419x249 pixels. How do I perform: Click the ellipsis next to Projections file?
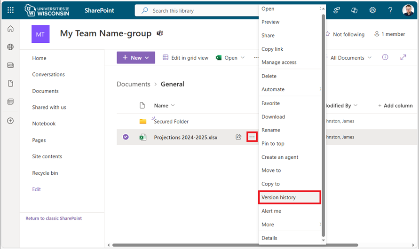(252, 137)
